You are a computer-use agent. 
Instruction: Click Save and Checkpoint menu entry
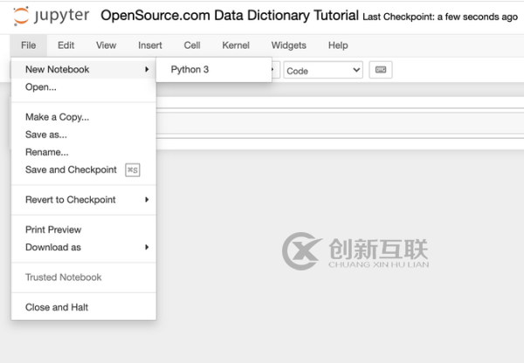(84, 169)
